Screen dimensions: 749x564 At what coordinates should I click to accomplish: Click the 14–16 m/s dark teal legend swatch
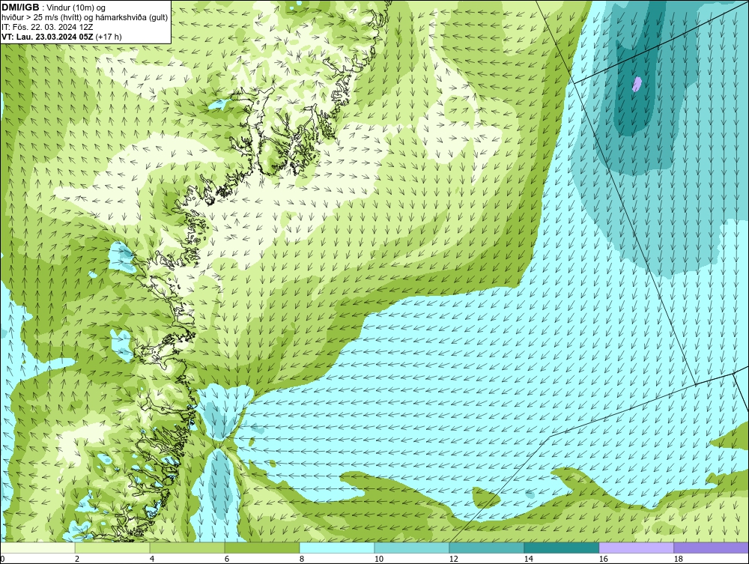click(x=561, y=548)
